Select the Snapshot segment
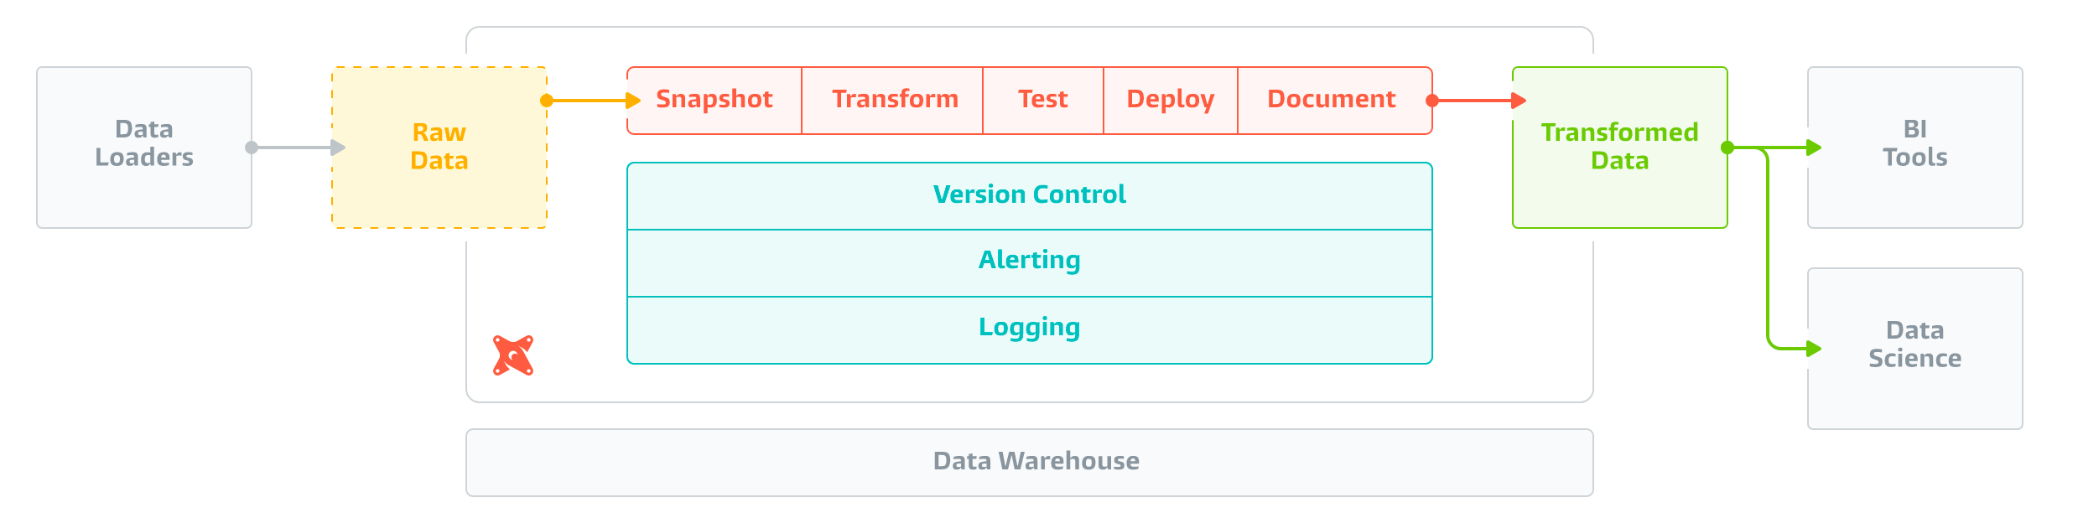Screen dimensions: 2078x518 [714, 100]
